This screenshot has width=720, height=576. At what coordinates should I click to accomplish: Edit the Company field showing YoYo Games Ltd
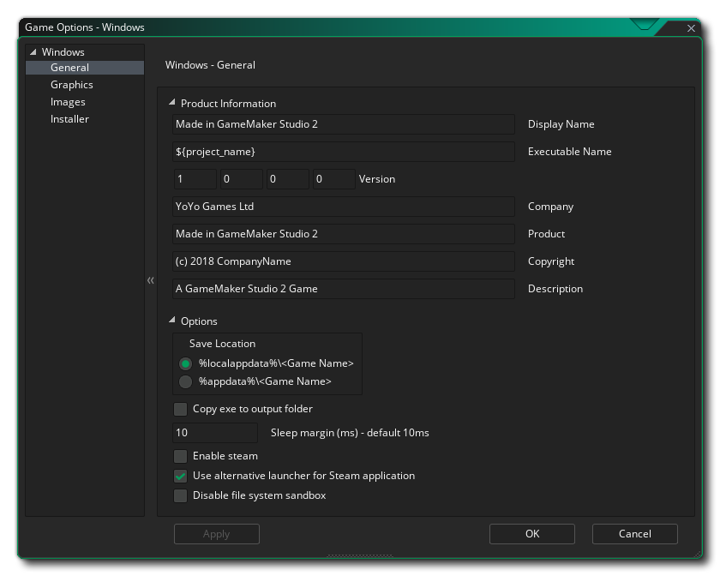tap(343, 206)
